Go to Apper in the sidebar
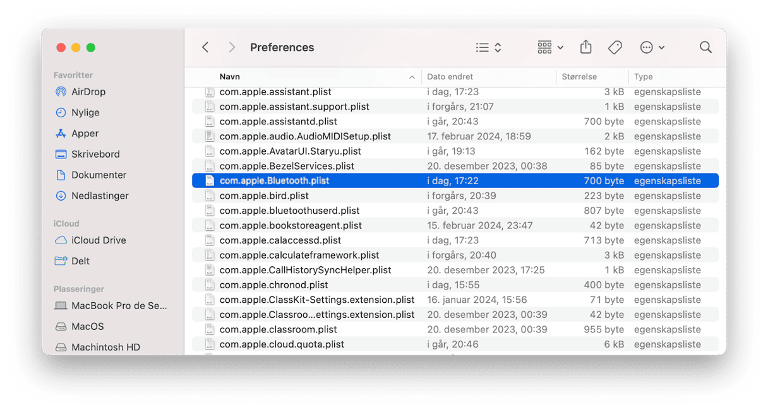This screenshot has width=768, height=410. coord(85,133)
